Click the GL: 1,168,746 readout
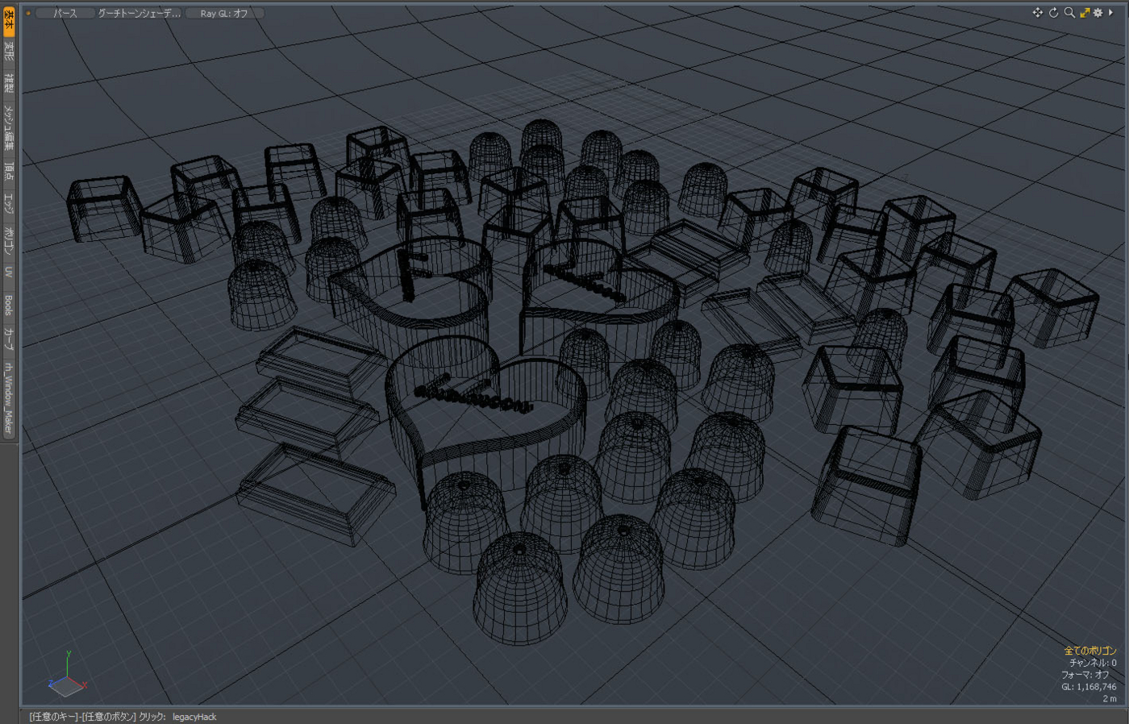Viewport: 1129px width, 724px height. pos(1089,687)
